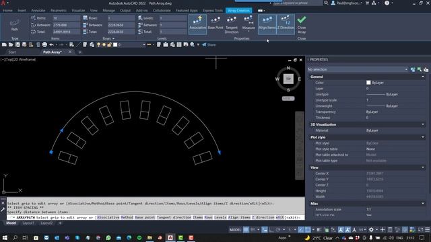Toggle lineweight display in status bar
The width and height of the screenshot is (431, 242).
tap(319, 230)
